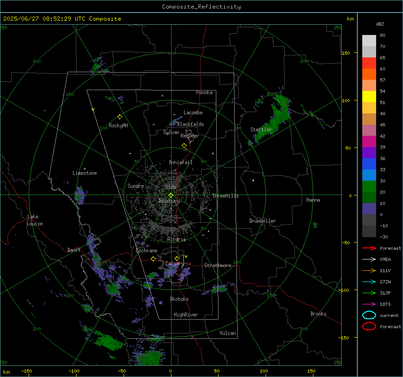
Task: Click the yellow radar-site diamond above Didsbury
Action: 171,195
